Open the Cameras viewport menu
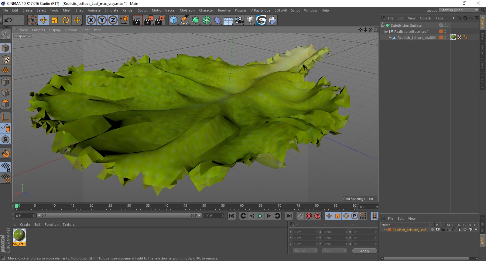 (38, 30)
